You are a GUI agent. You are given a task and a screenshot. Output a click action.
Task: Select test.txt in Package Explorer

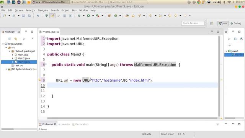(19, 66)
